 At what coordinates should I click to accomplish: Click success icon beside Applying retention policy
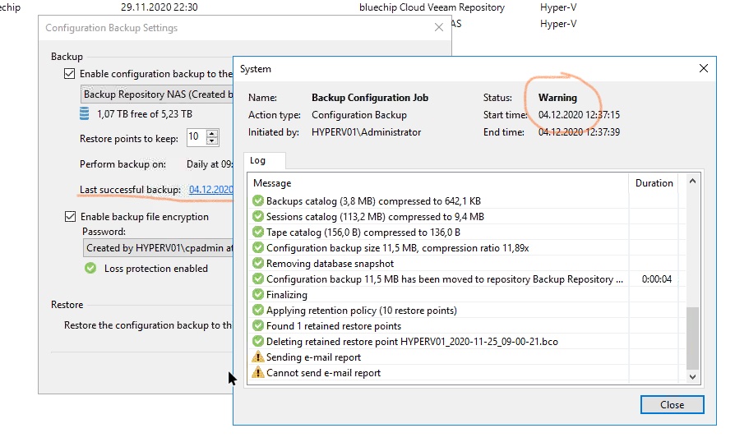[258, 310]
